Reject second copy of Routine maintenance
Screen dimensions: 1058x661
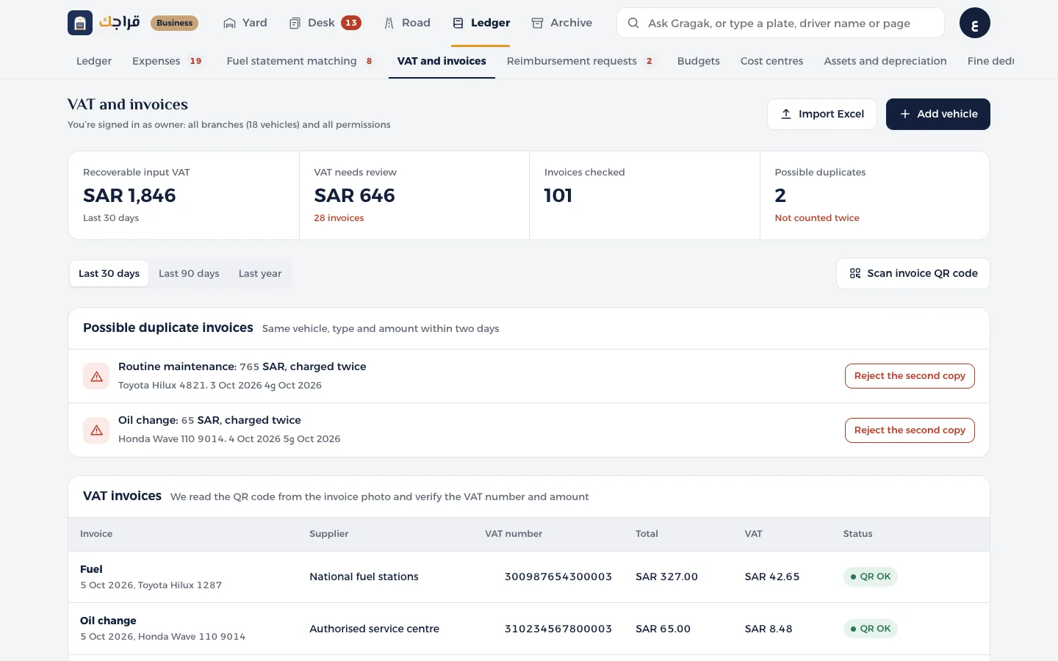(x=910, y=376)
